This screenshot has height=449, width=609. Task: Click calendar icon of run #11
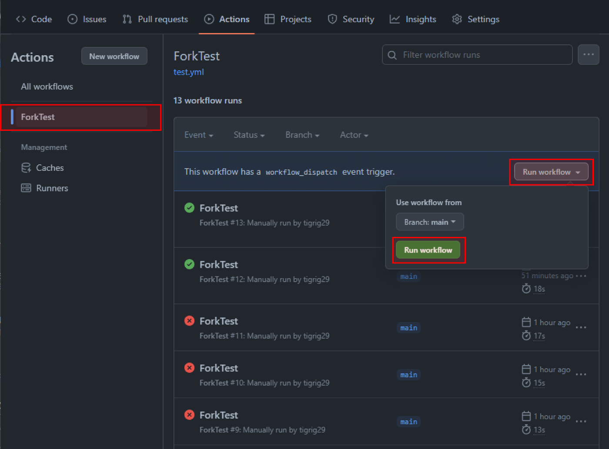(526, 322)
